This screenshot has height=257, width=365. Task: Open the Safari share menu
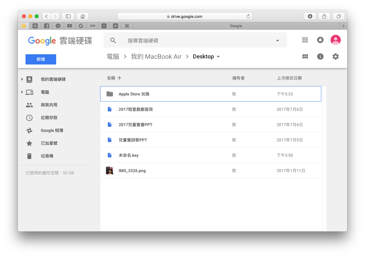(324, 16)
